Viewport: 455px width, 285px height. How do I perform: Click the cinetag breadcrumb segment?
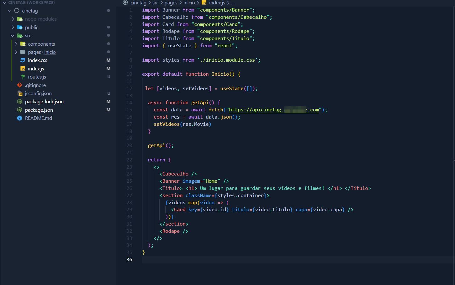(x=138, y=3)
